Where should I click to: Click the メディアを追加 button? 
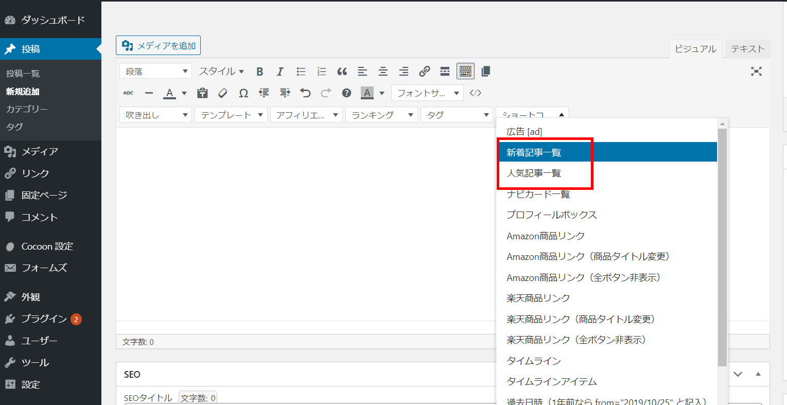tap(159, 46)
